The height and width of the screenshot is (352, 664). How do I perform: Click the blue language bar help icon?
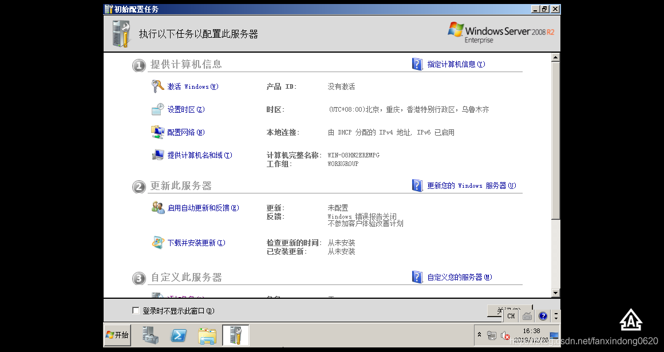[543, 316]
